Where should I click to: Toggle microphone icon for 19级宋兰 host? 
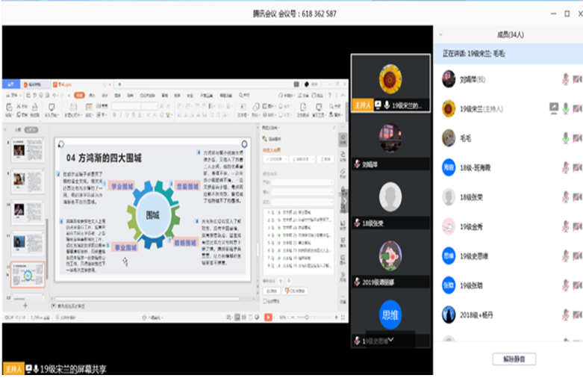pos(565,108)
